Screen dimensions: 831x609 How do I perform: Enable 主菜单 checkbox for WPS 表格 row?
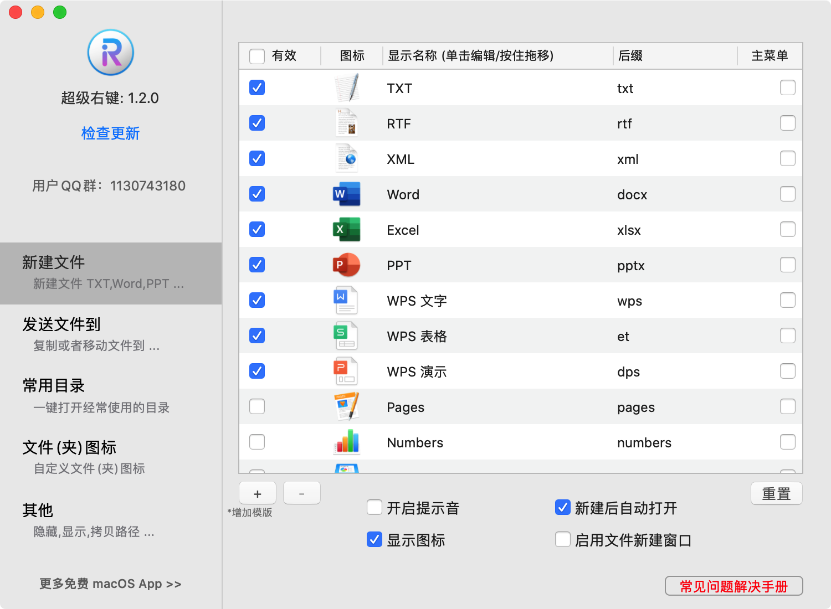pos(788,336)
